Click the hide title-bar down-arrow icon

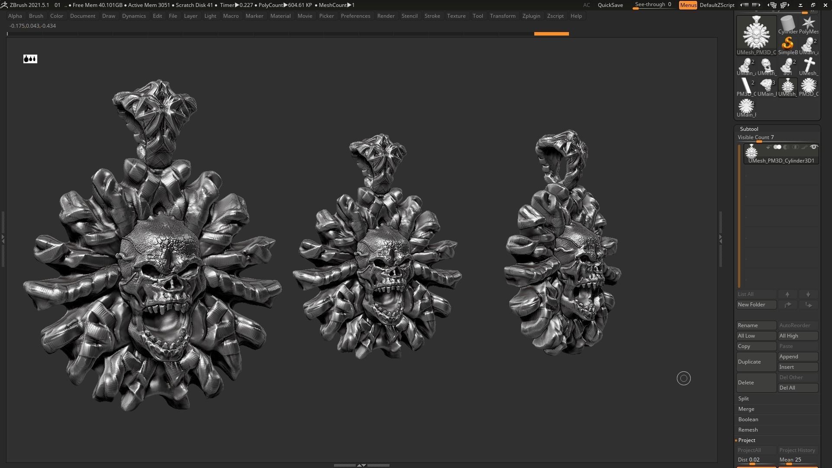(x=800, y=5)
